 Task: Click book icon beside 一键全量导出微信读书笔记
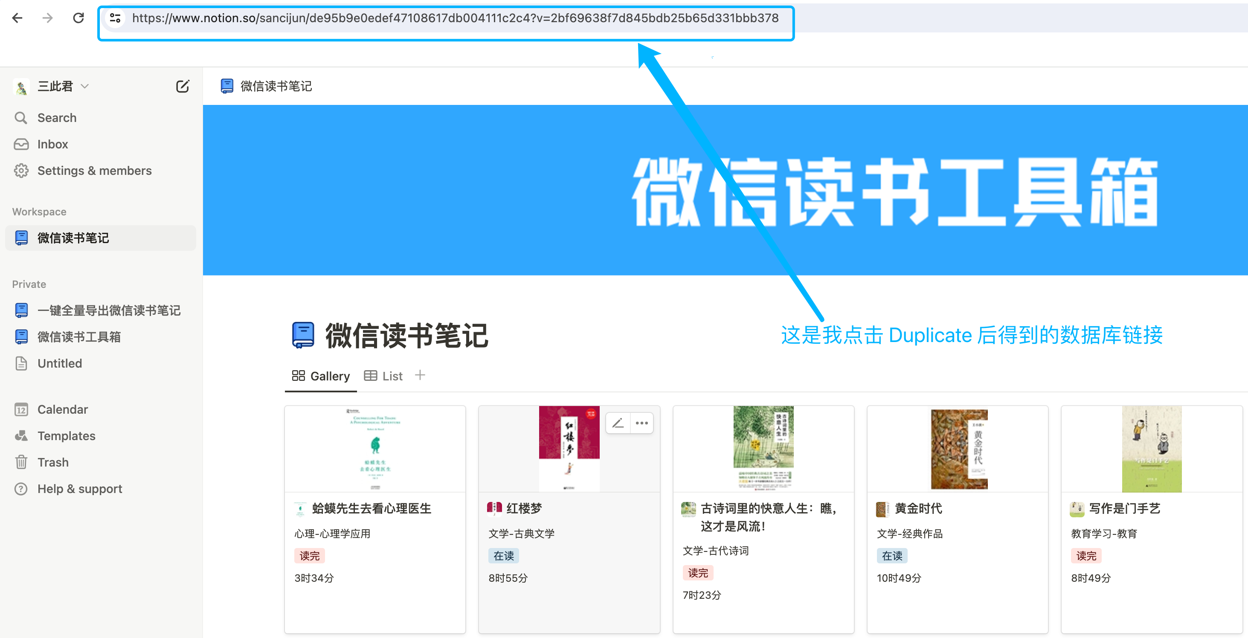(21, 310)
